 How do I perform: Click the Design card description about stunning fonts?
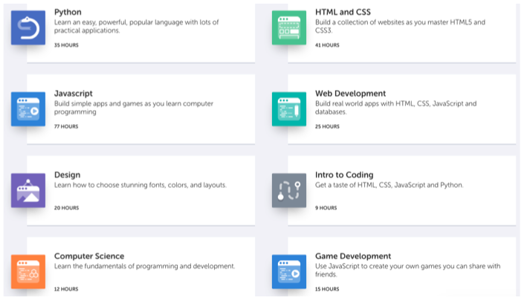pyautogui.click(x=140, y=186)
